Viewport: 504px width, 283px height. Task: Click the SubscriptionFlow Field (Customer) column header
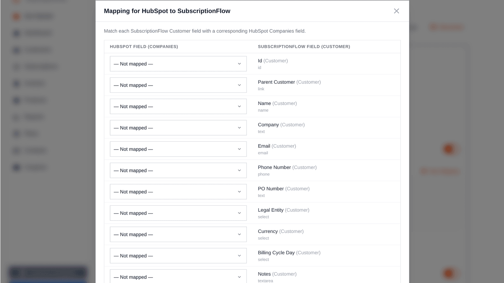[304, 47]
